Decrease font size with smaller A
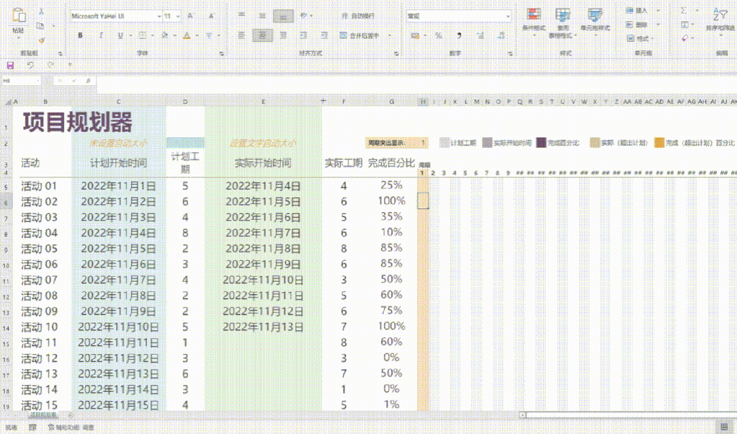This screenshot has height=434, width=737. pyautogui.click(x=210, y=16)
